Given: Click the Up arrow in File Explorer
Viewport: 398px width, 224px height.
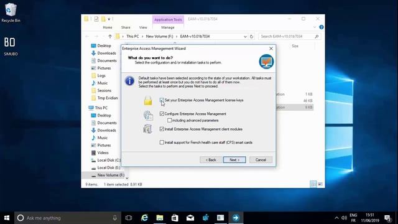Looking at the screenshot, I should (110, 36).
